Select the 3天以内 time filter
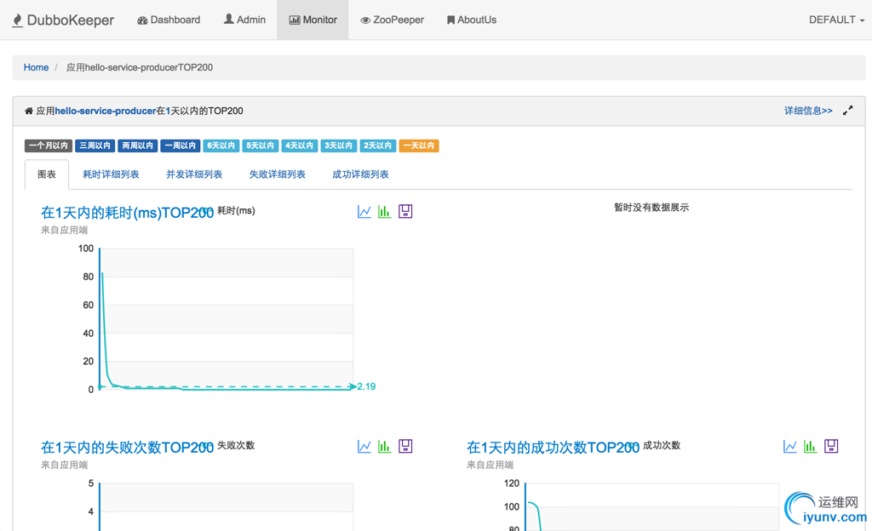The image size is (872, 531). click(339, 146)
